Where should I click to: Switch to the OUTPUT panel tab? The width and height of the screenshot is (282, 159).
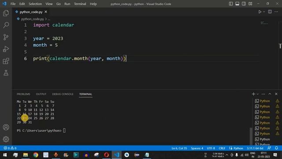coord(41,94)
